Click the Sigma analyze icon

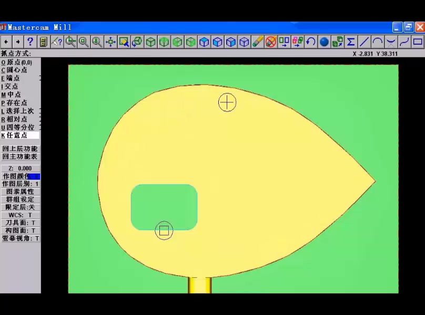click(350, 42)
